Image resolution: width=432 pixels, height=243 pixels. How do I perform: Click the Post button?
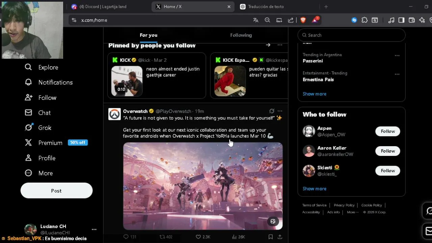pos(56,191)
